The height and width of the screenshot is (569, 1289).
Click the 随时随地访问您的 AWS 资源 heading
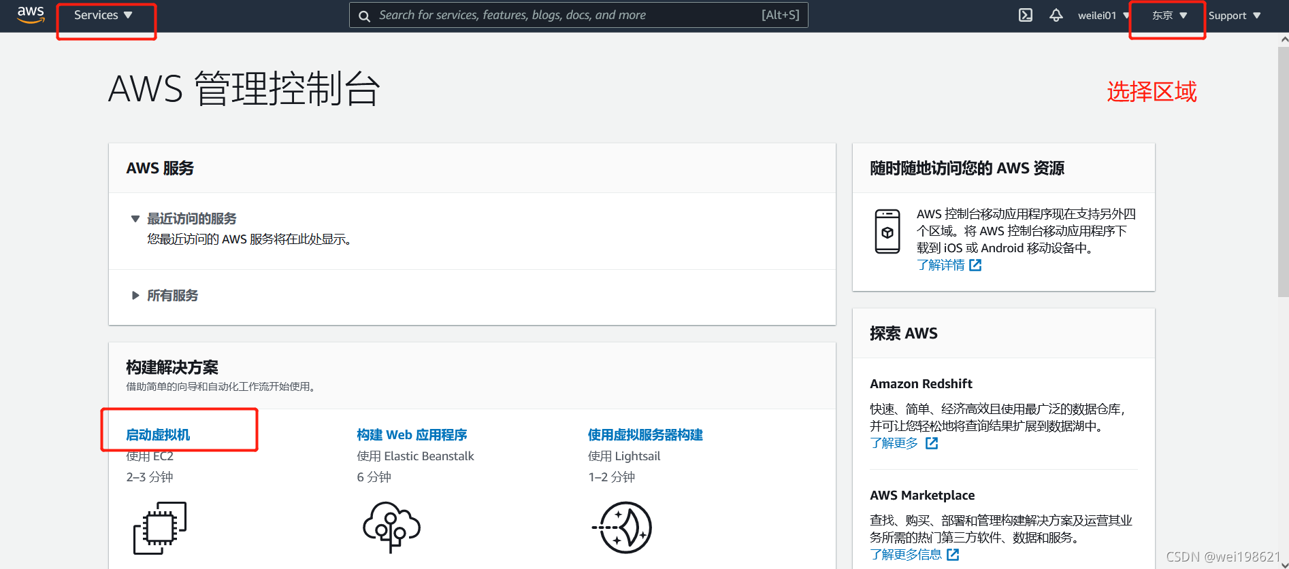pos(967,169)
